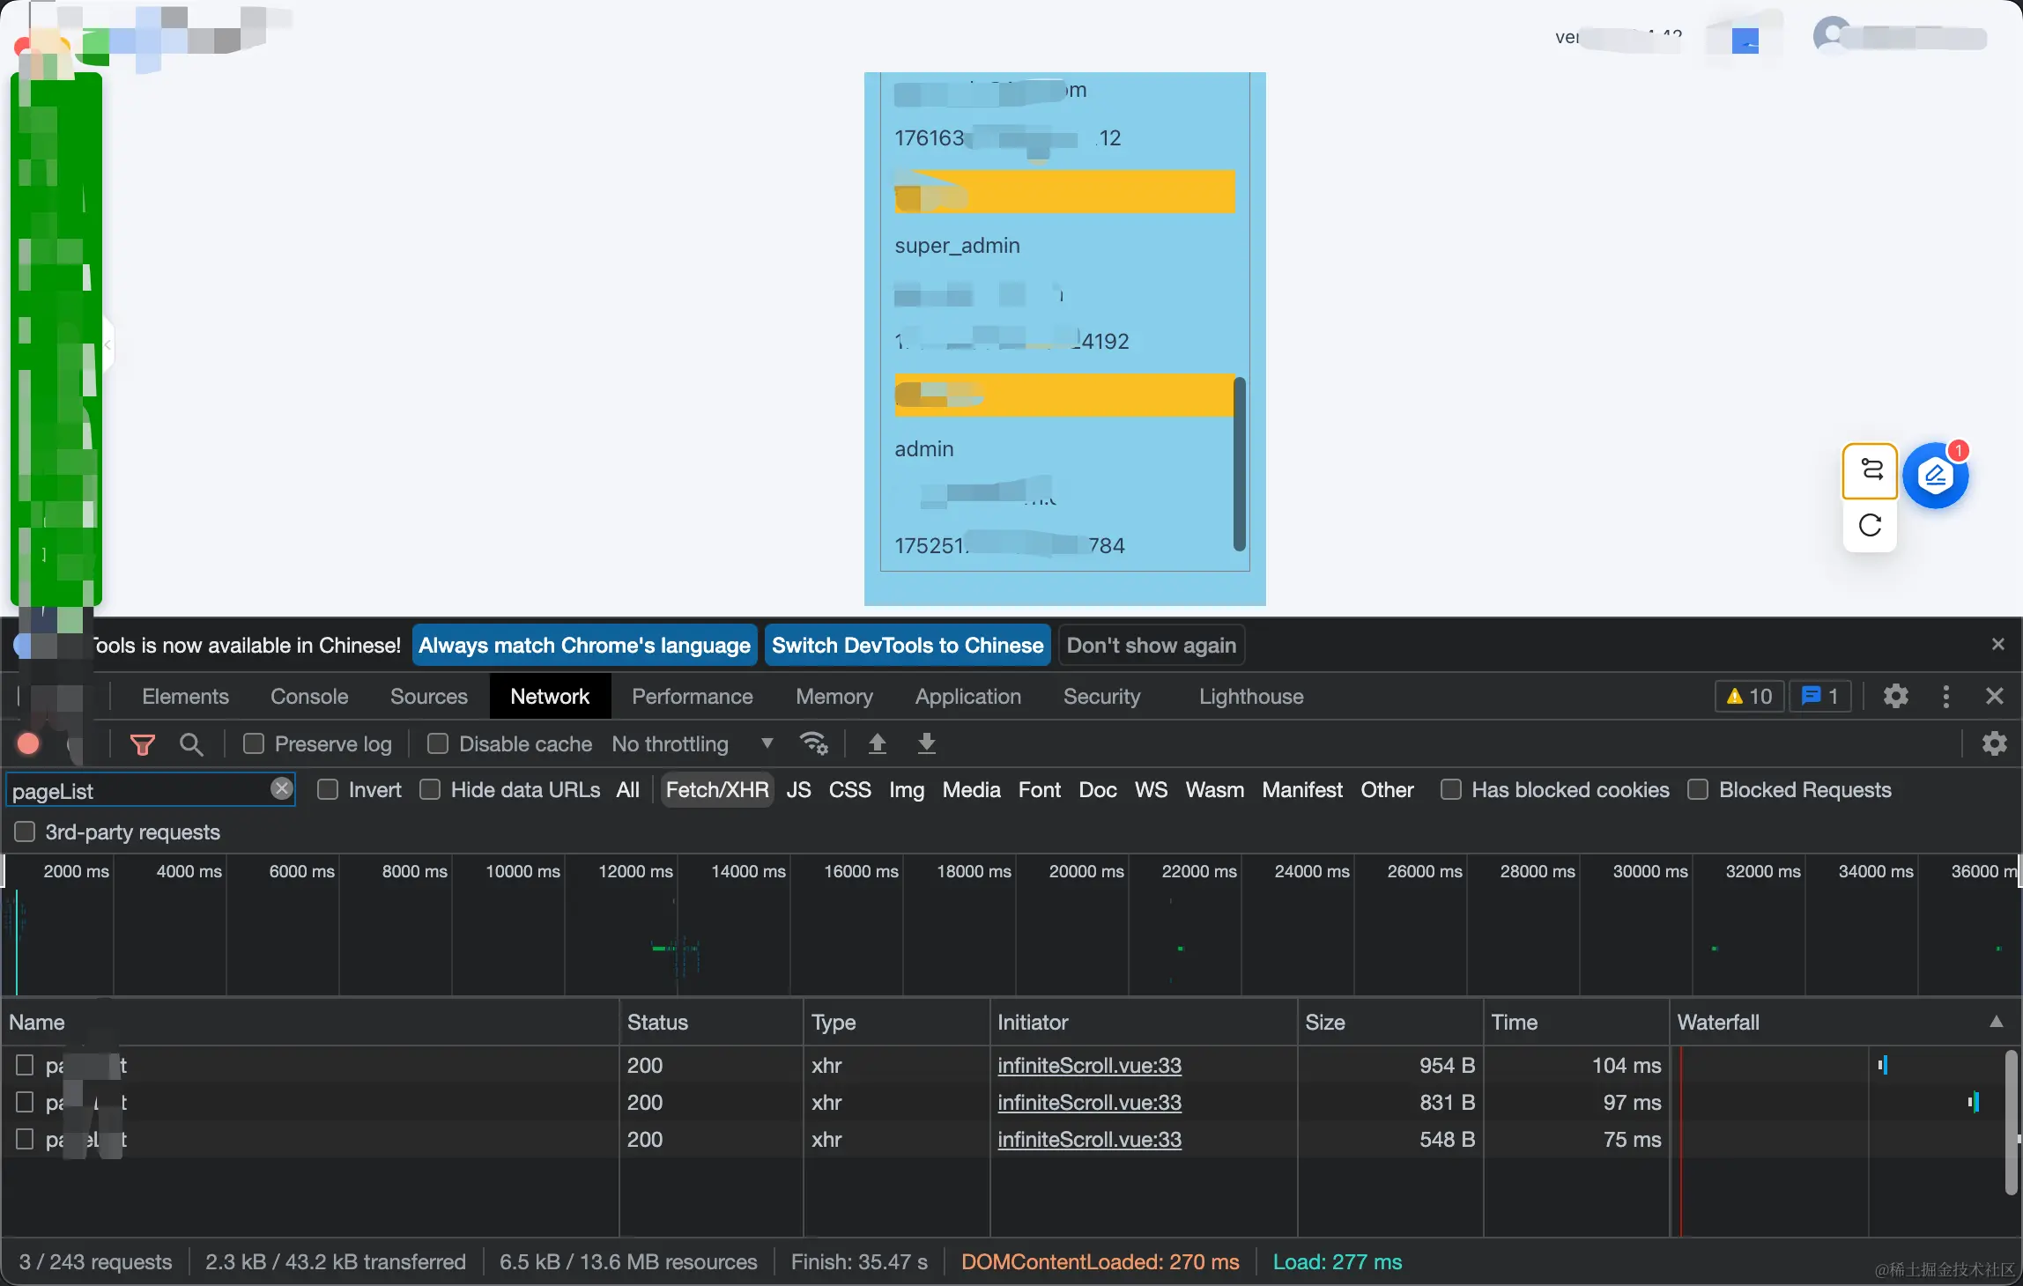Click the red record network log button

click(x=28, y=744)
